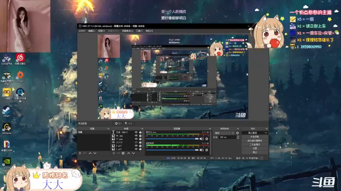Open the Edit menu in OBS
Viewport: 341px width, 191px height.
click(x=92, y=31)
